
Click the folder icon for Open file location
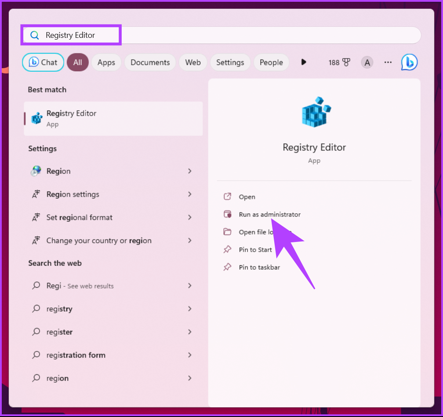pyautogui.click(x=228, y=232)
